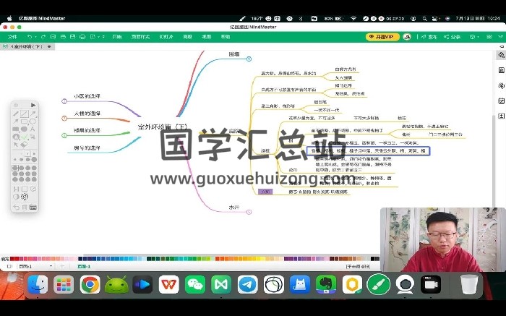
Task: Click the green check mark tool in the palette
Action: coord(25,137)
